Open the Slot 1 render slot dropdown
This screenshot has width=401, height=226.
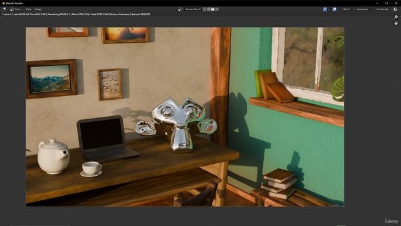click(x=348, y=9)
